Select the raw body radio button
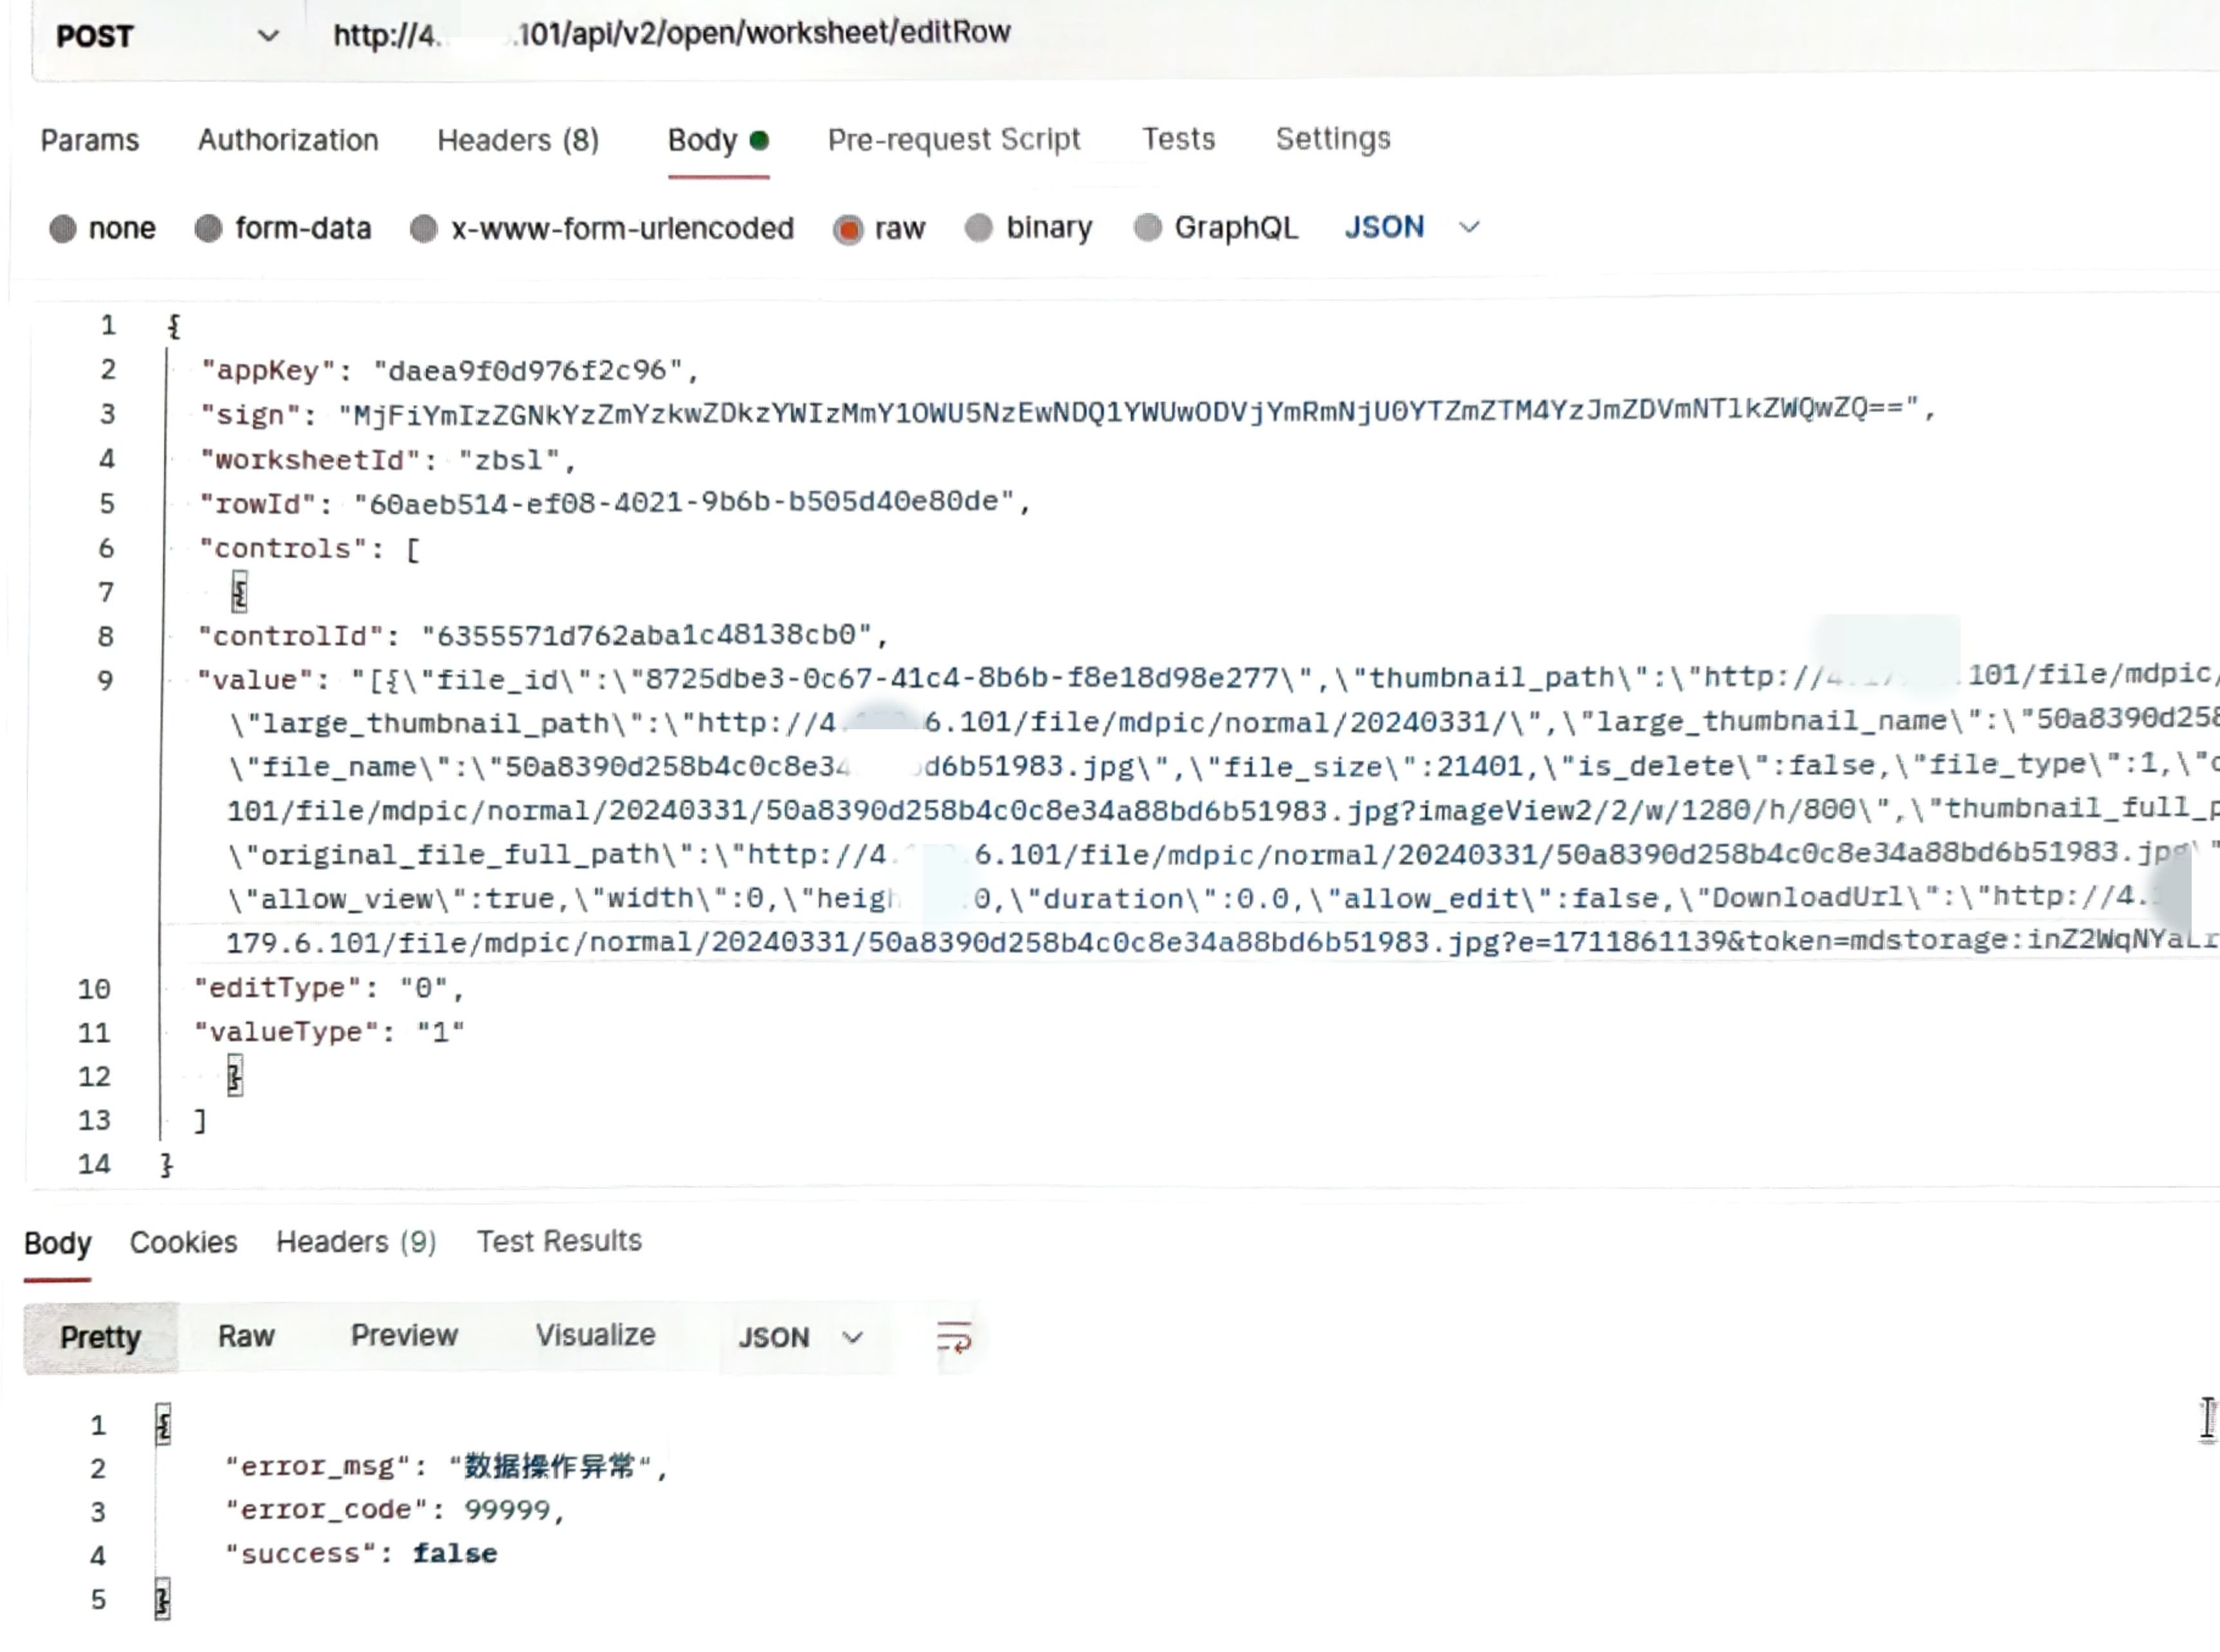2220x1652 pixels. (848, 229)
